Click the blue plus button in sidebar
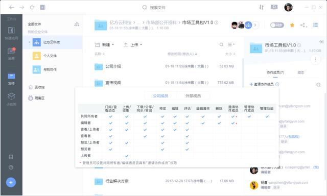Viewport: 327px width, 196px height. coord(11,182)
